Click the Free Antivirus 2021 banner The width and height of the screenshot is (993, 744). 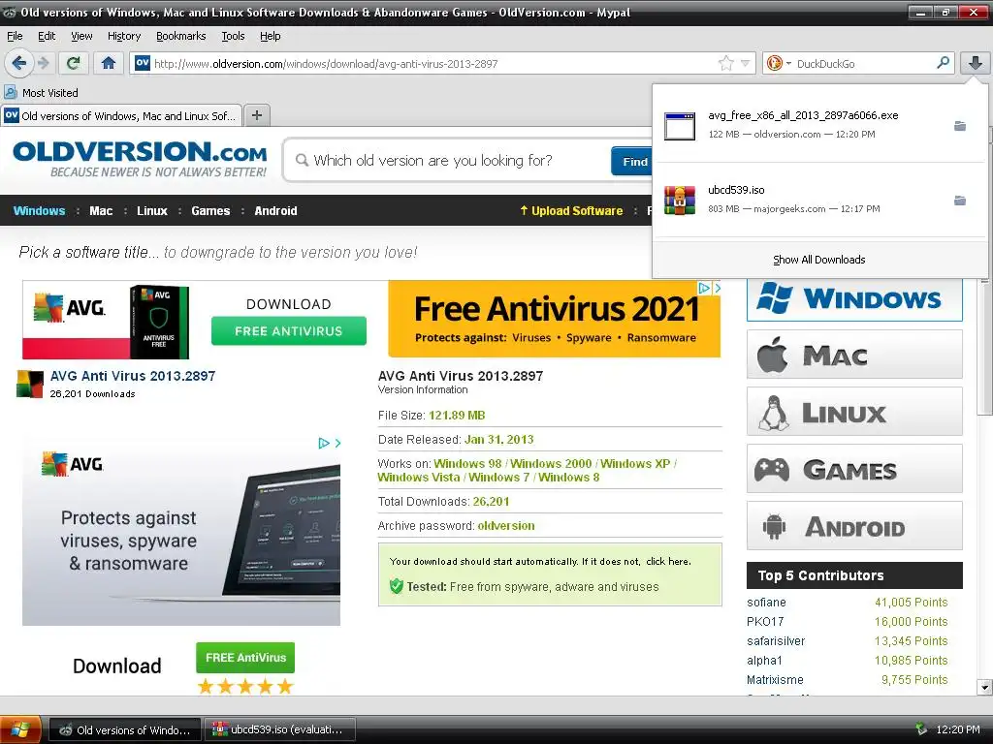(554, 320)
